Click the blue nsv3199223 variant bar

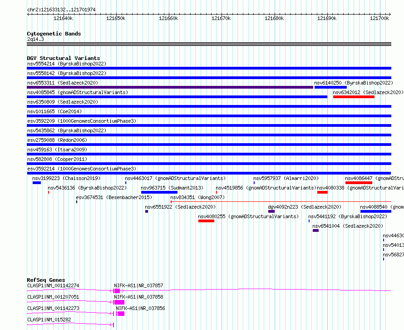(x=37, y=183)
